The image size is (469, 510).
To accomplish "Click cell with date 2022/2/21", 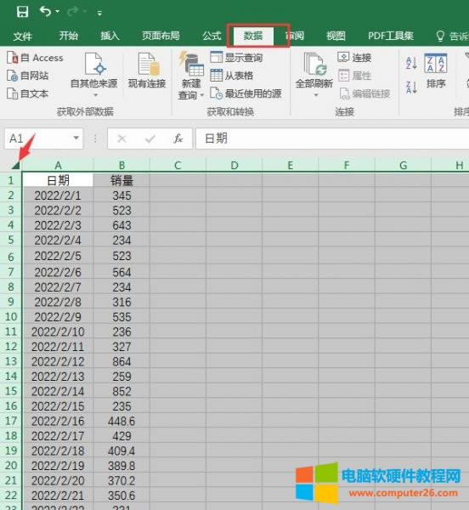I will (58, 495).
